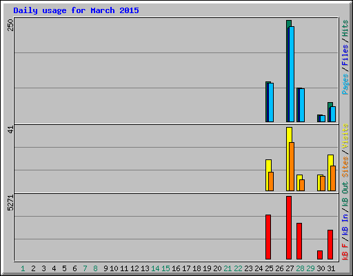Click the red kB bar for day 25
The width and height of the screenshot is (353, 276).
click(268, 237)
